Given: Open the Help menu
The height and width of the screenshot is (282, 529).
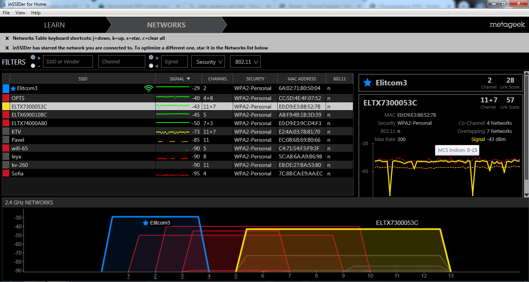Looking at the screenshot, I should pos(36,13).
